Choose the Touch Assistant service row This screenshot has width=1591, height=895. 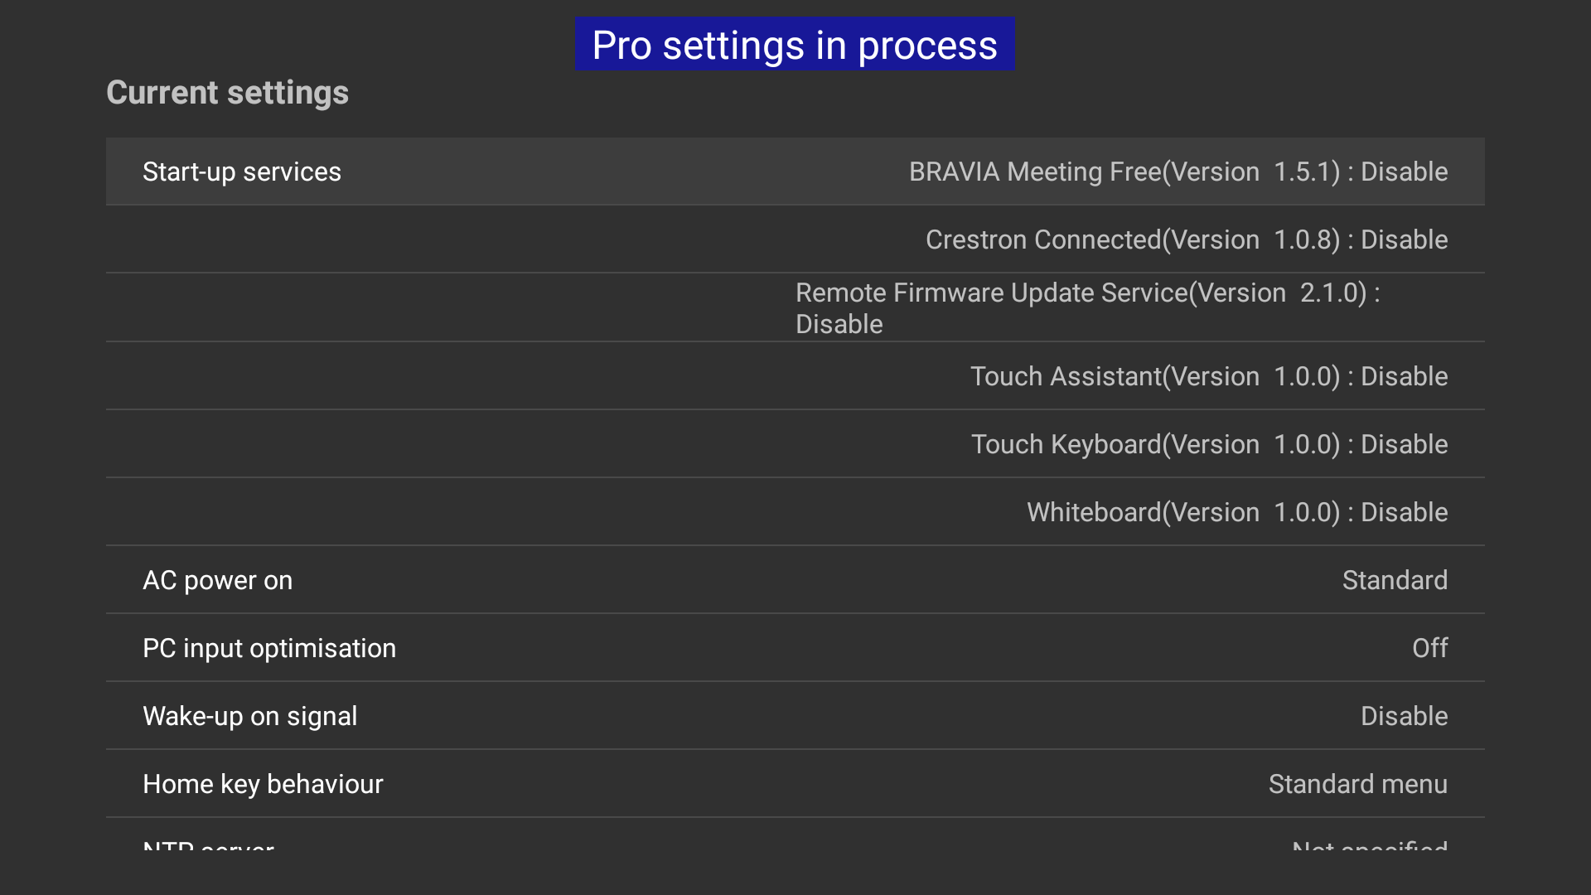pyautogui.click(x=1208, y=376)
